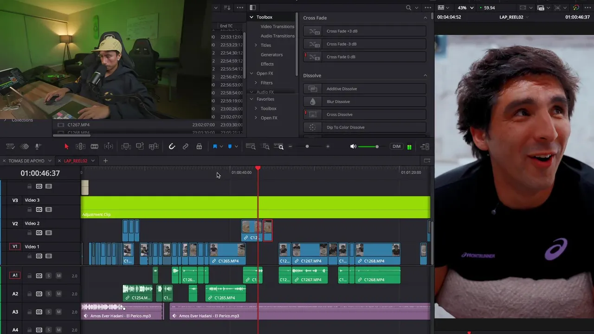594x334 pixels.
Task: Select the Additive Dissolve transition
Action: [364, 89]
